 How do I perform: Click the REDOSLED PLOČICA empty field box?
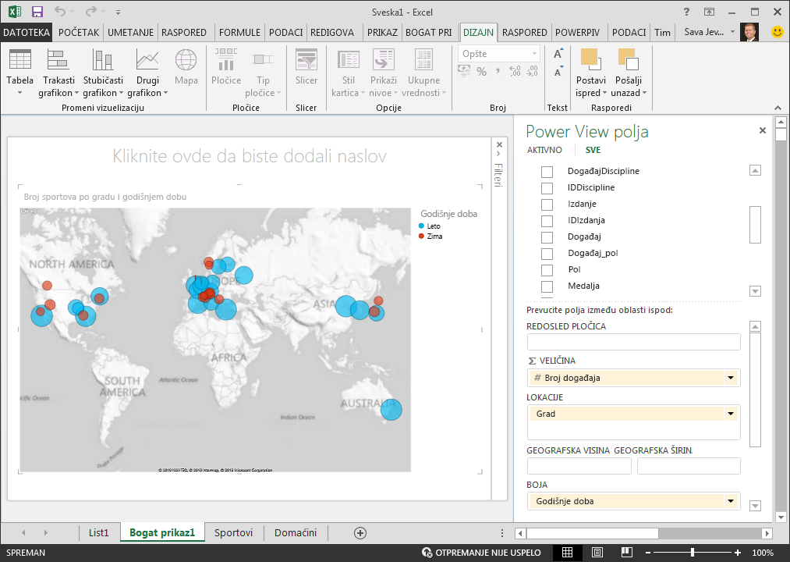(633, 342)
